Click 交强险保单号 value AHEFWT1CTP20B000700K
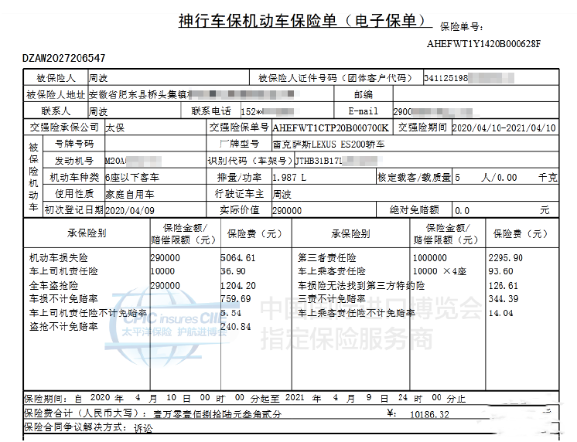 pyautogui.click(x=332, y=127)
